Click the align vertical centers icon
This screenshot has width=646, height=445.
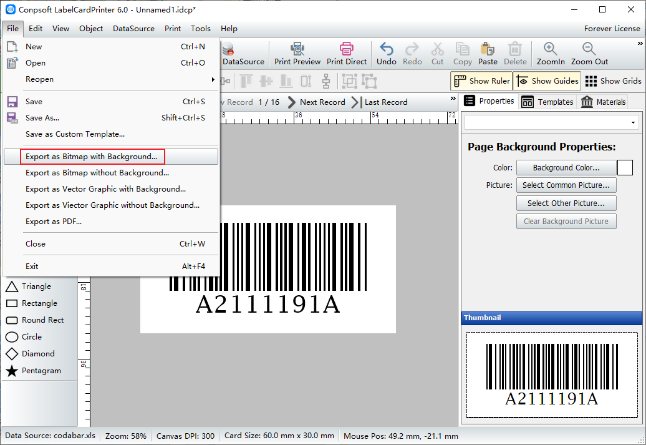266,81
